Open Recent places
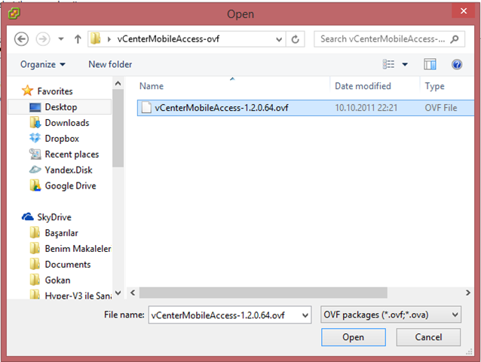 tap(72, 155)
